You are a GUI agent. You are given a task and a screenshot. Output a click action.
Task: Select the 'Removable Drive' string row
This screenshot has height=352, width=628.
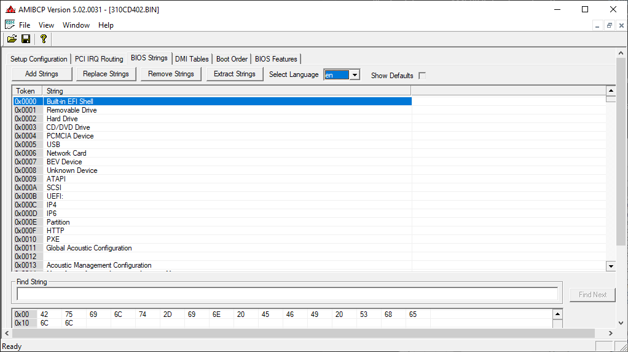click(212, 110)
